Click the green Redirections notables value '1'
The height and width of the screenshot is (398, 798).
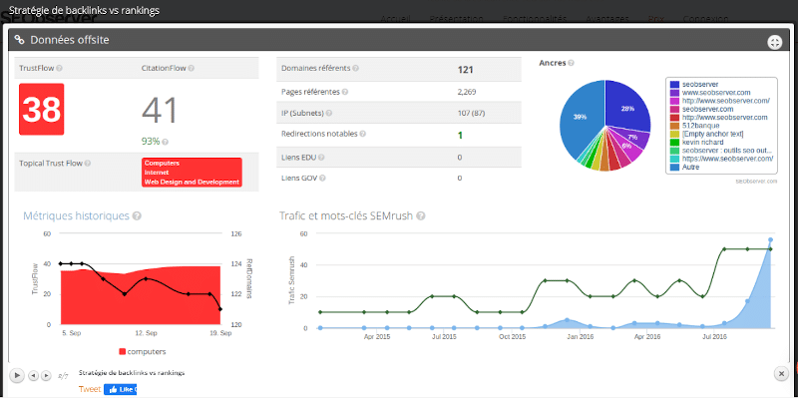[460, 136]
